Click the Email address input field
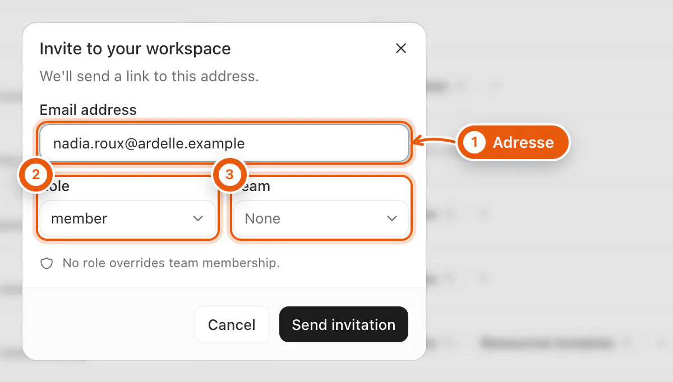Viewport: 673px width, 382px height. pos(224,143)
